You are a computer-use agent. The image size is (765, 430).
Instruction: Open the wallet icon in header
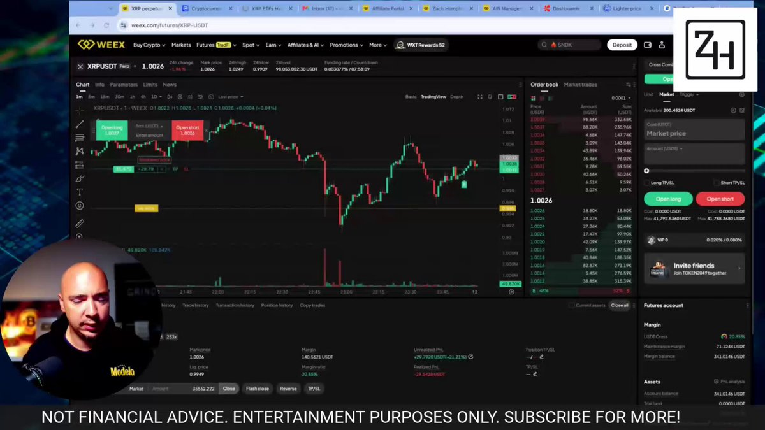648,45
